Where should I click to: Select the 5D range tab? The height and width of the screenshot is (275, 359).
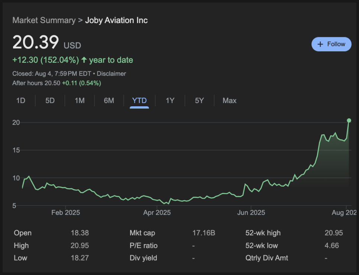coord(50,100)
